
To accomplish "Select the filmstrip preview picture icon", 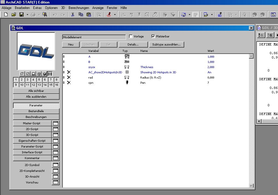I will [x=50, y=74].
